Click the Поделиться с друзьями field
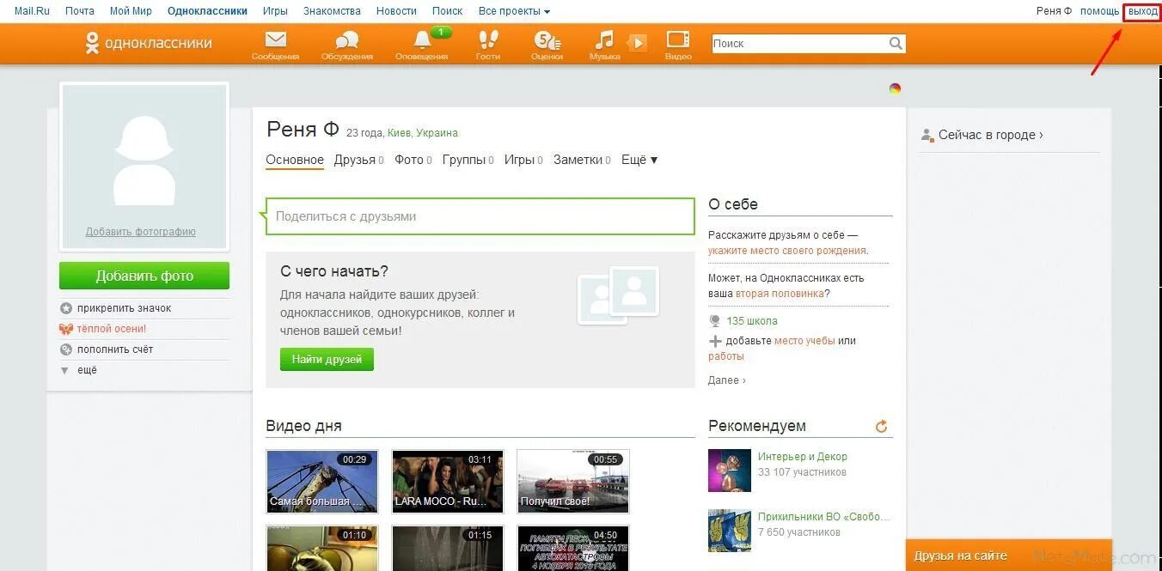The height and width of the screenshot is (571, 1162). [x=480, y=216]
